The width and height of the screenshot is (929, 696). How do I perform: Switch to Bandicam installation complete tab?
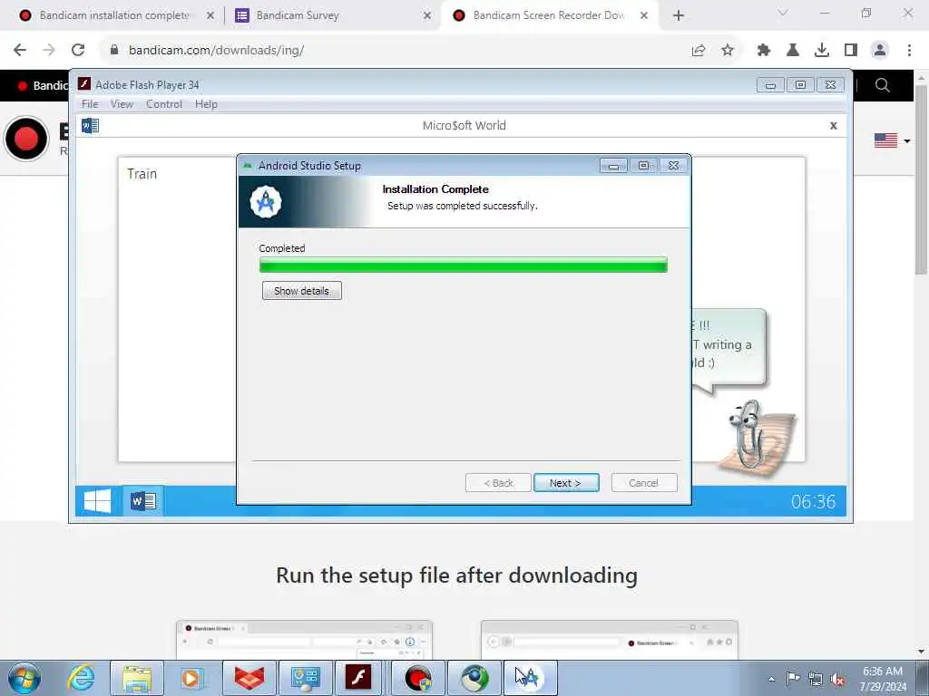[114, 15]
